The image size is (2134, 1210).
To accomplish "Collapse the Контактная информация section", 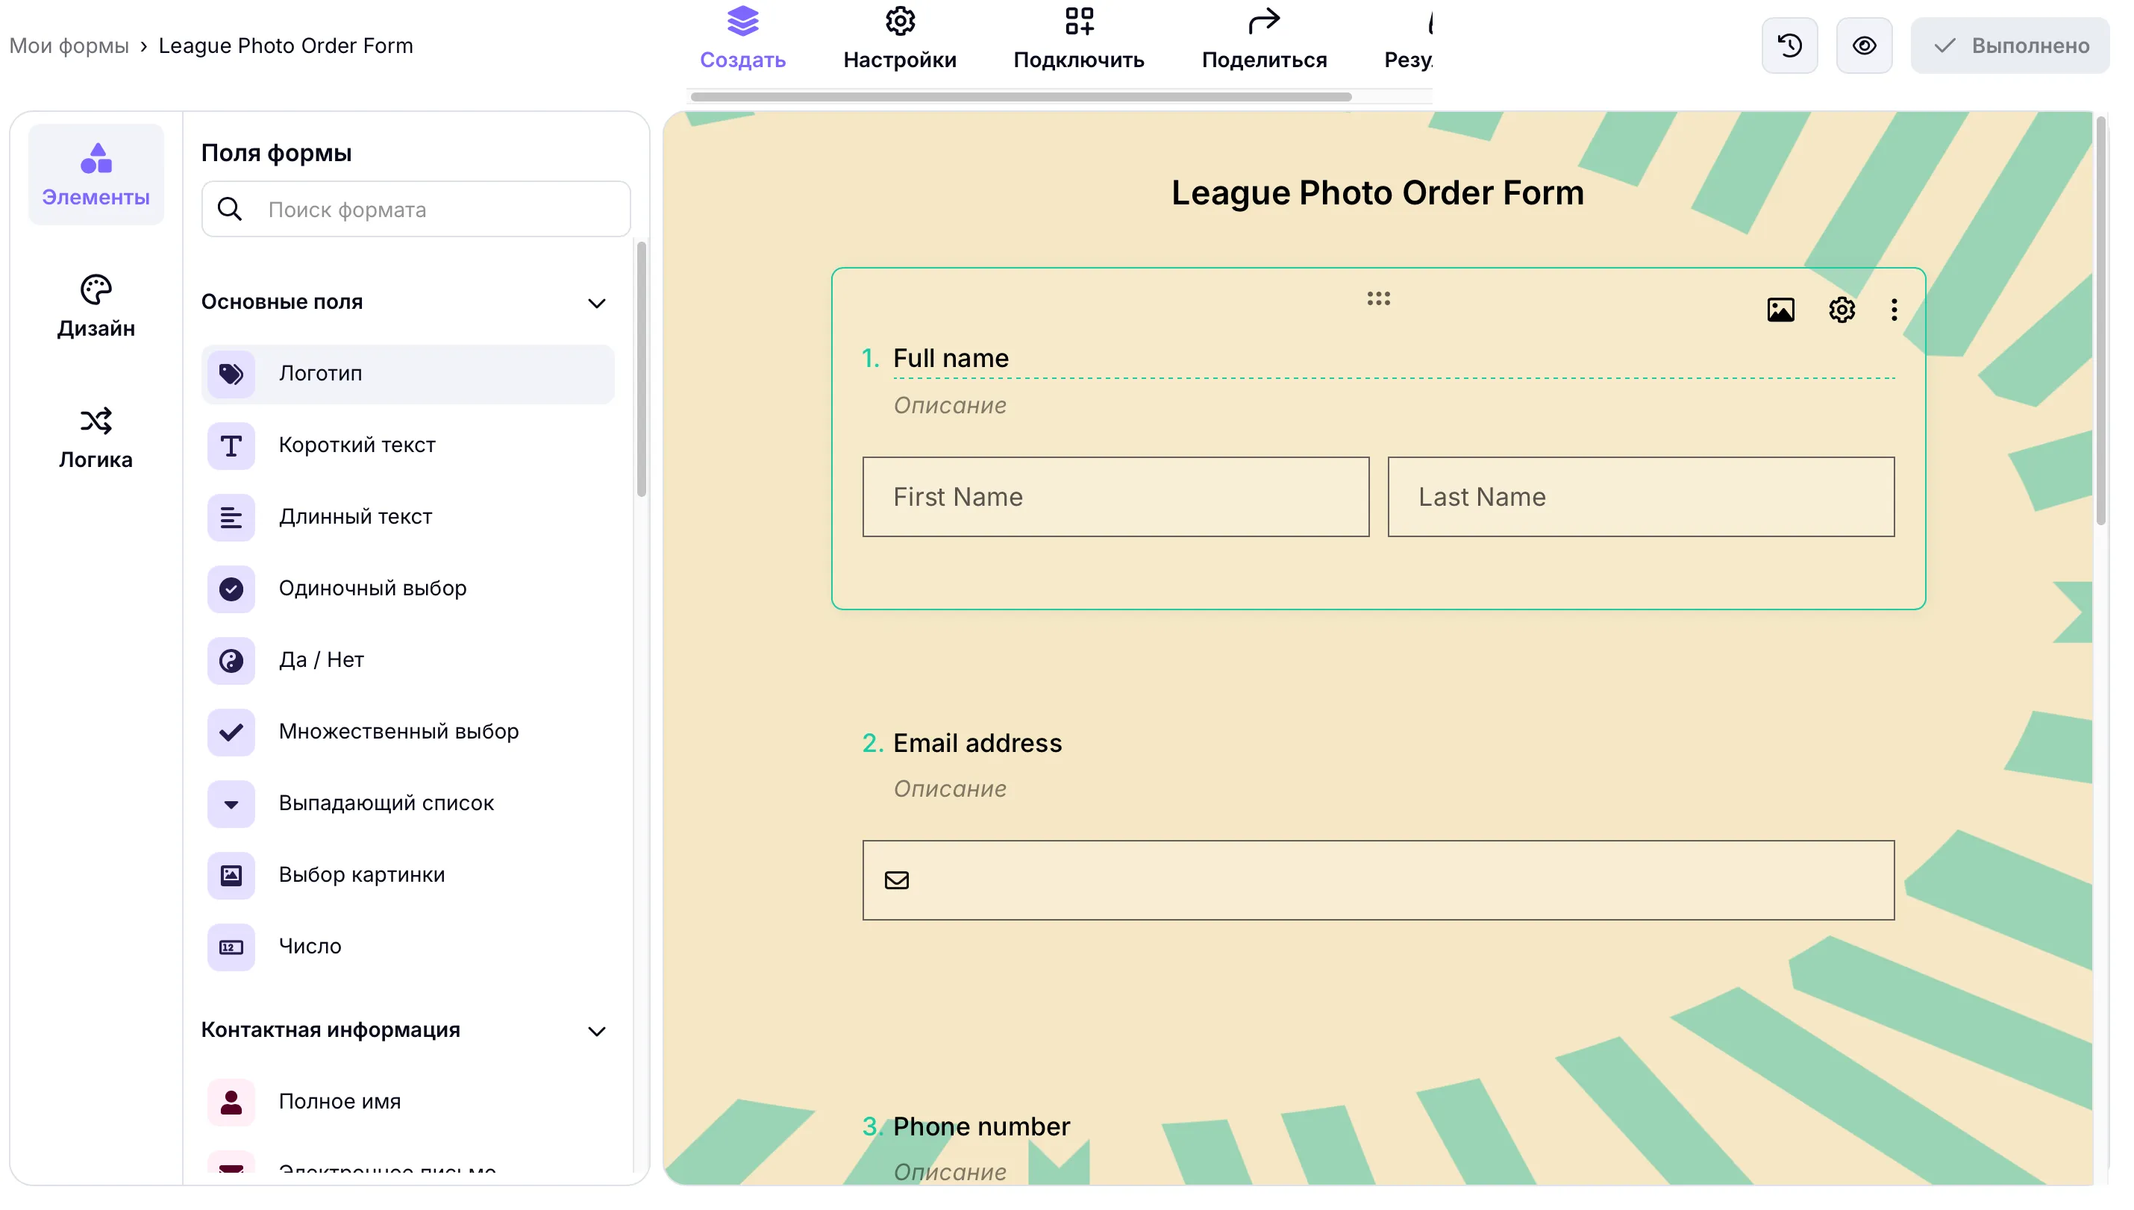I will click(x=596, y=1031).
